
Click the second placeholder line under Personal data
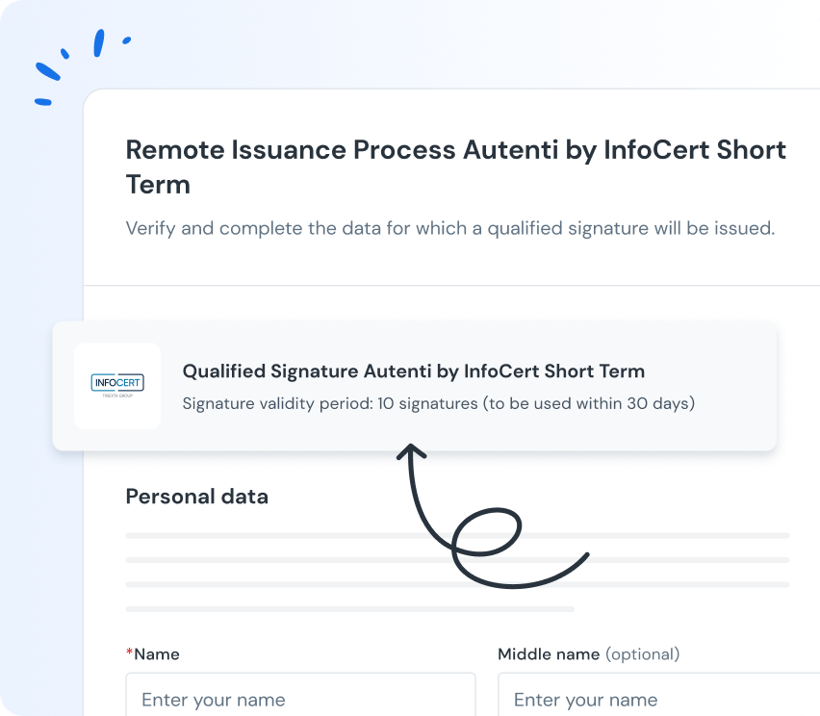click(457, 560)
